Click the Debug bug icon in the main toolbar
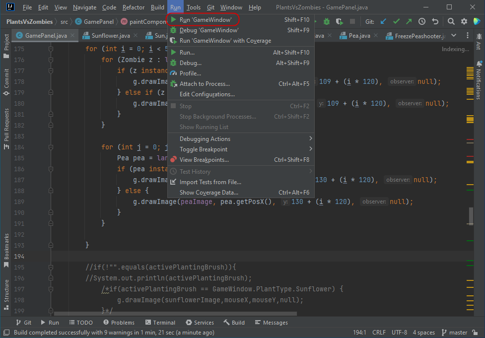 327,22
